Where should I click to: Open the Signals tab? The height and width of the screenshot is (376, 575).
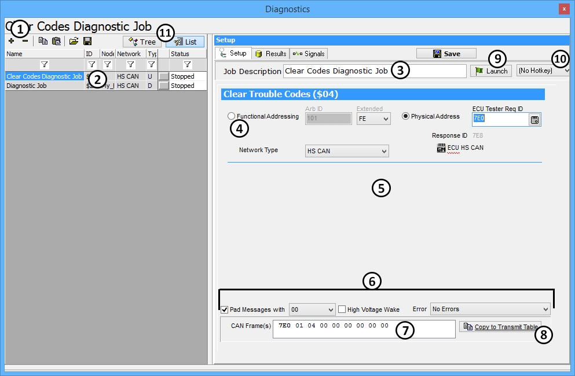tap(309, 54)
